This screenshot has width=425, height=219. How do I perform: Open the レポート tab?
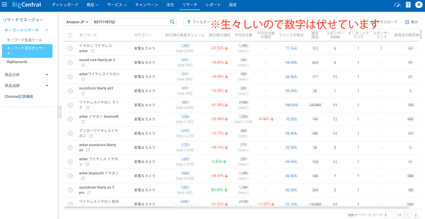(x=214, y=5)
